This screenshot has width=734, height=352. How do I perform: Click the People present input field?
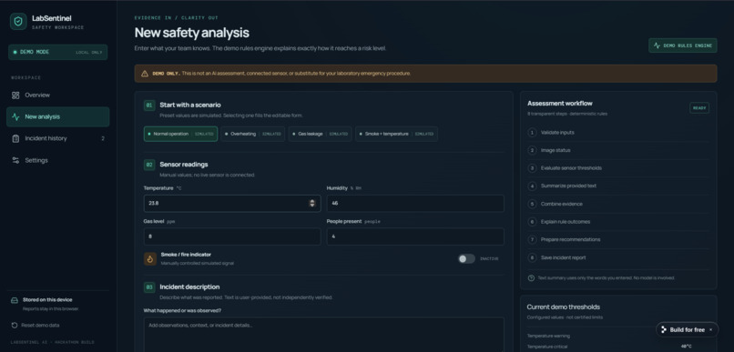point(415,236)
